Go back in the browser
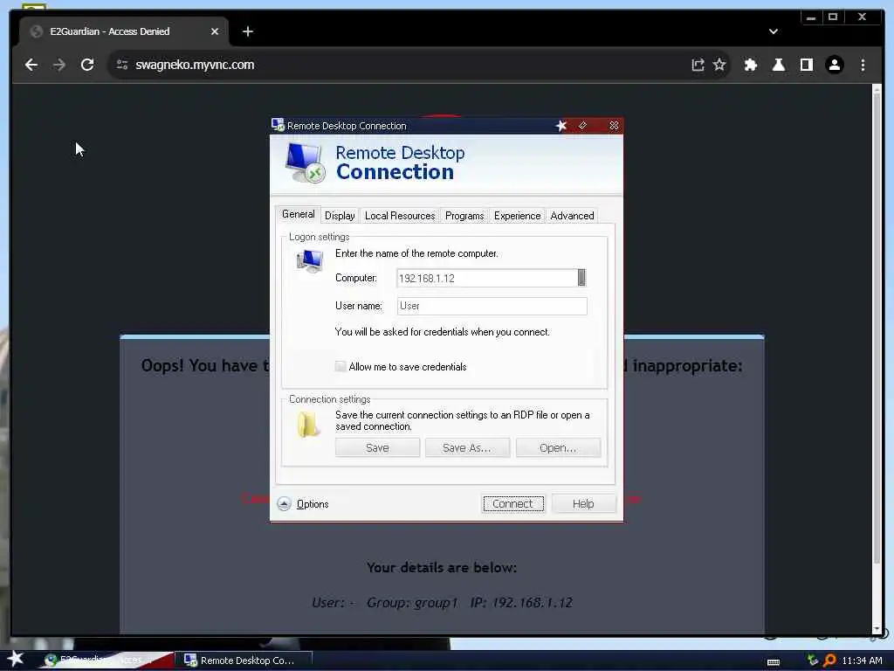This screenshot has height=671, width=894. point(31,65)
